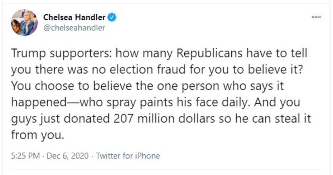Open the @chelseahandler handle link
The height and width of the screenshot is (175, 333).
click(x=74, y=28)
